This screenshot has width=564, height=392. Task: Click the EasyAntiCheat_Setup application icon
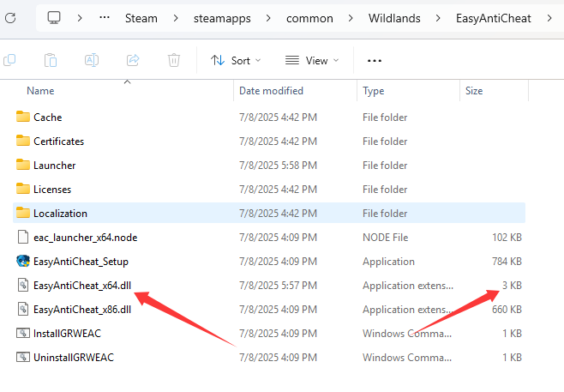(x=23, y=261)
